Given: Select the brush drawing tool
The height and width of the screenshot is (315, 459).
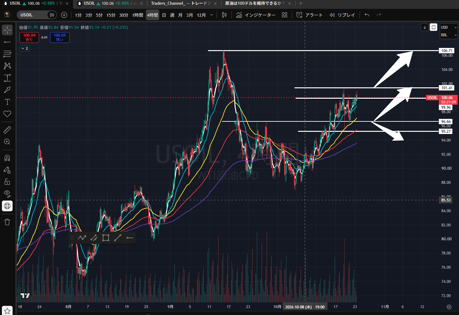Looking at the screenshot, I should pos(7,90).
